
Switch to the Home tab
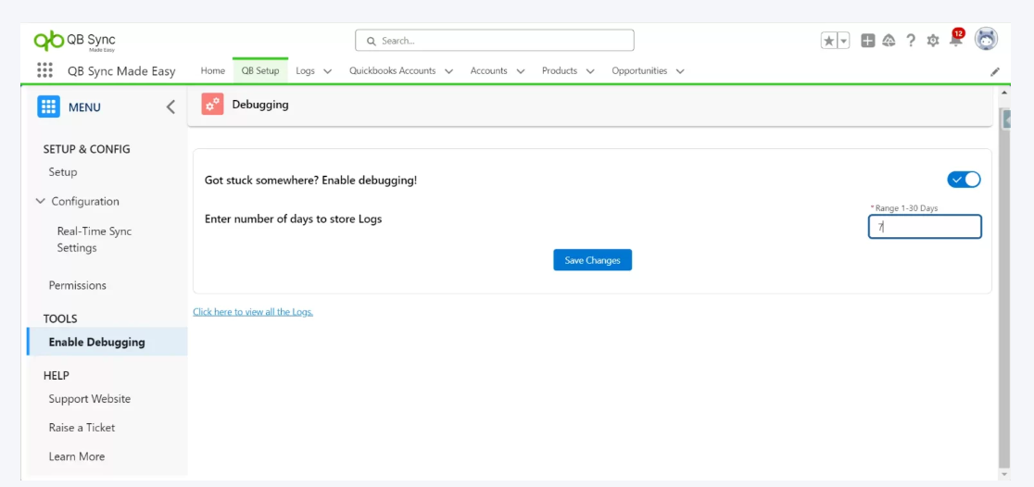(213, 70)
